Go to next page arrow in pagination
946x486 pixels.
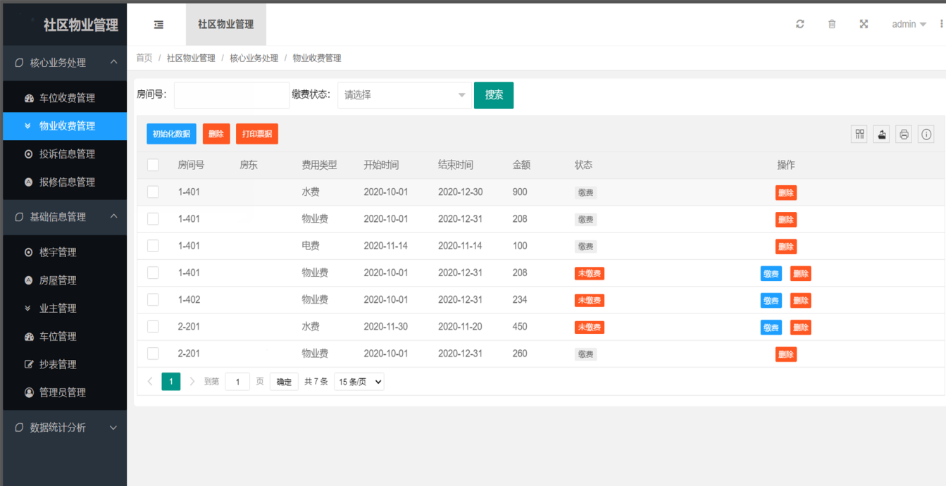click(x=192, y=382)
